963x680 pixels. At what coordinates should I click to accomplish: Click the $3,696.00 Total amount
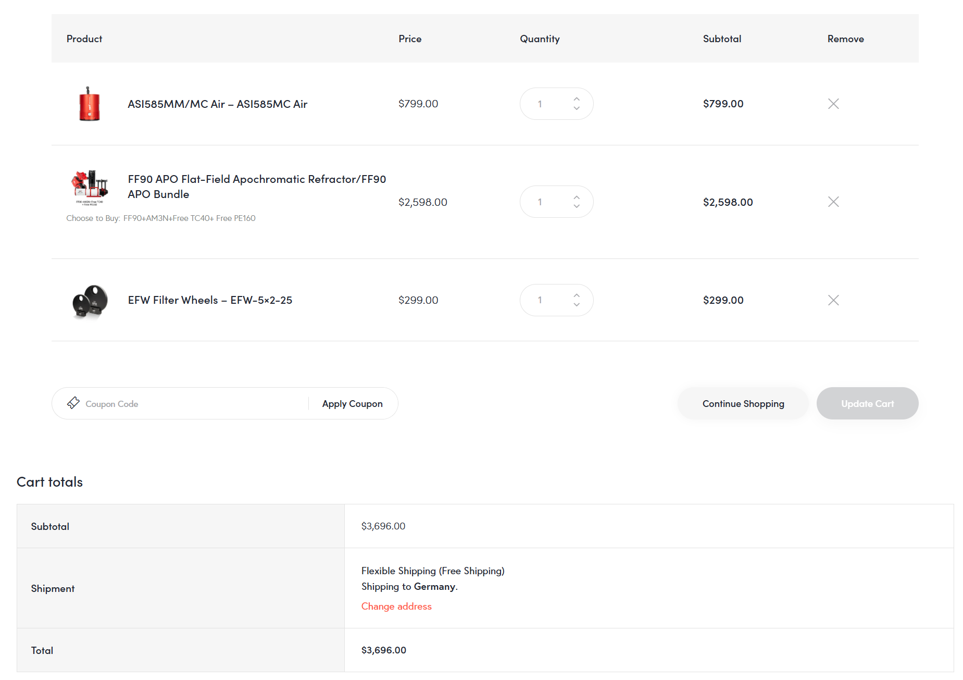(384, 650)
